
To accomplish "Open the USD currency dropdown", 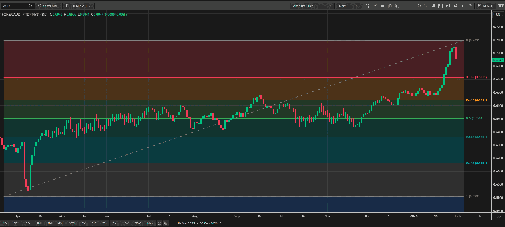I will pyautogui.click(x=498, y=15).
